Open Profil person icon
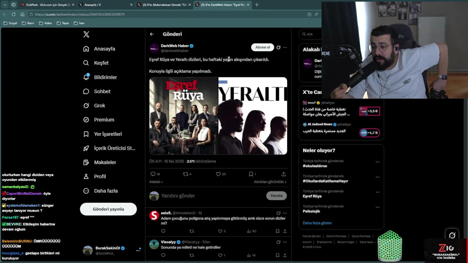 [x=86, y=176]
